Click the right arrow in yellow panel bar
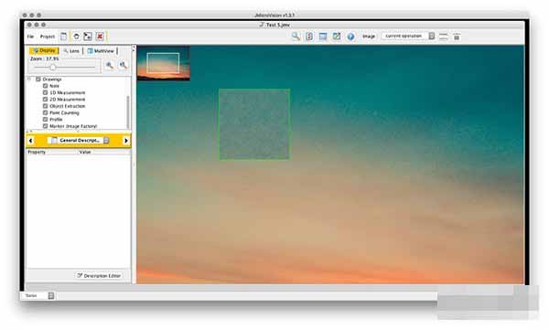Viewport: 549px width, 329px height. click(x=125, y=141)
